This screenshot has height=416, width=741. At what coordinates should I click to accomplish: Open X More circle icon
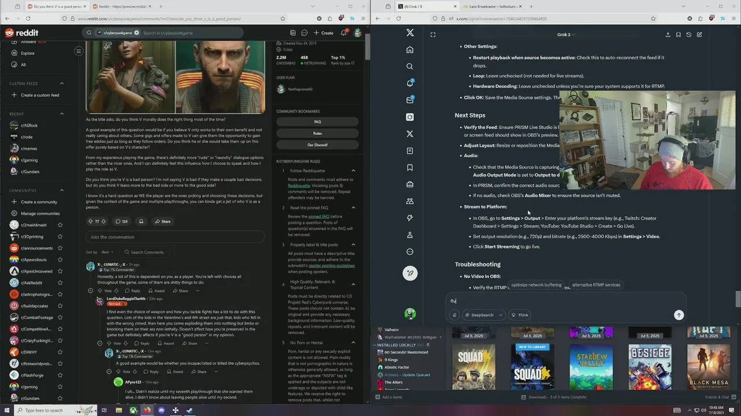[x=410, y=252]
